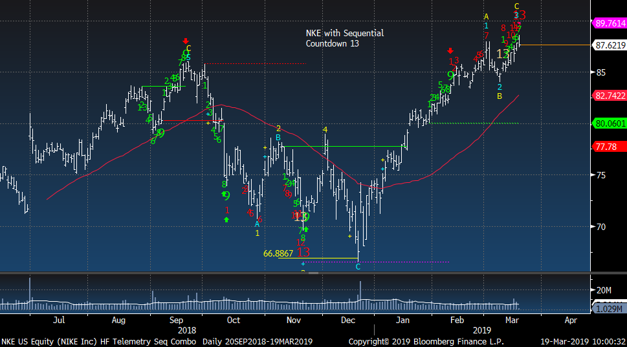Click the yellow 66.8867 price label
Viewport: 627px width, 347px height.
point(278,253)
